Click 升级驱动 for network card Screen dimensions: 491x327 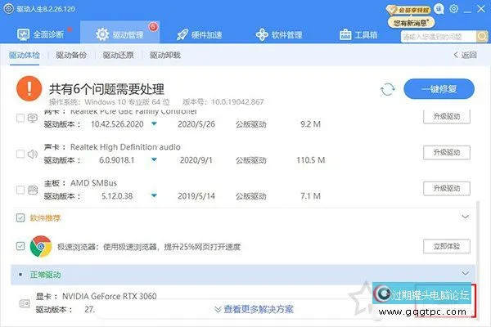(x=447, y=116)
